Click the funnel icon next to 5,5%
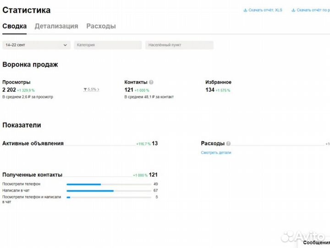 coord(85,90)
